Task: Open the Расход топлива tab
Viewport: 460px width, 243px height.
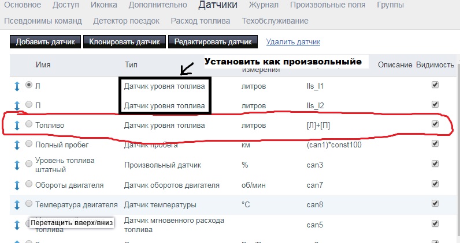Action: pos(200,21)
